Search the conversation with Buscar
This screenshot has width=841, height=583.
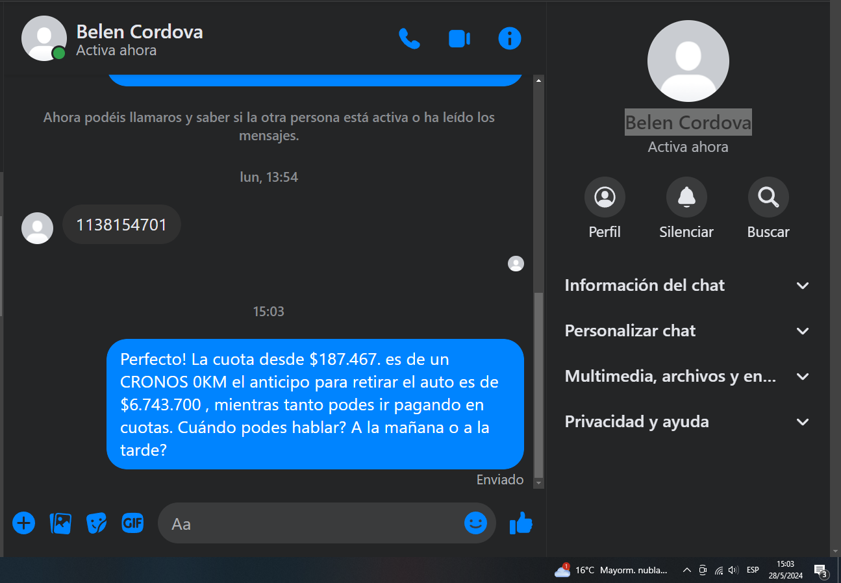pyautogui.click(x=768, y=208)
